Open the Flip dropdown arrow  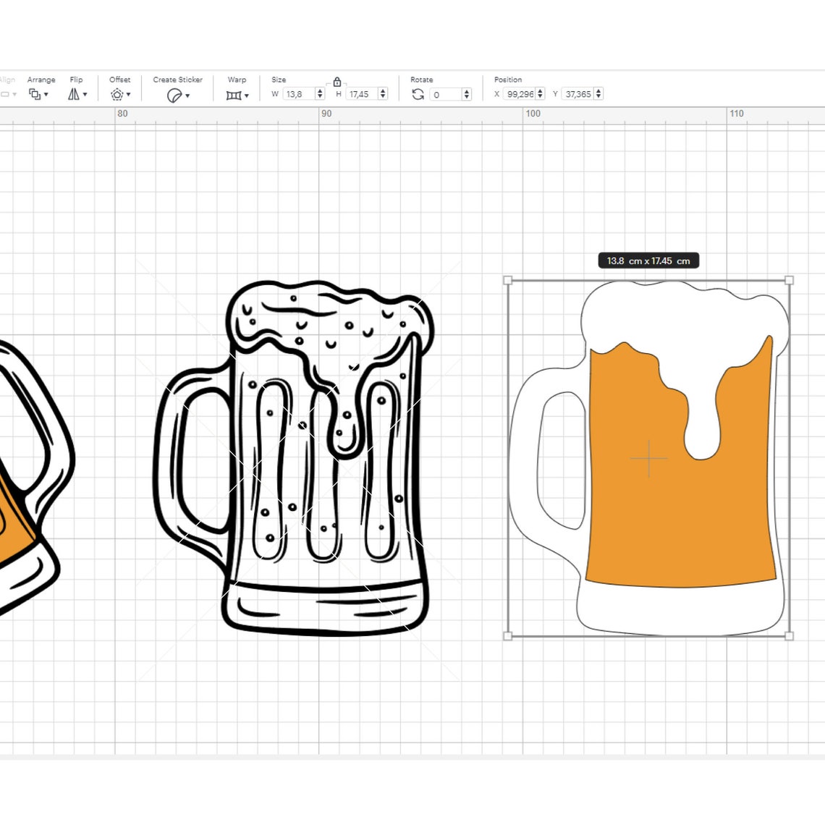pos(84,95)
